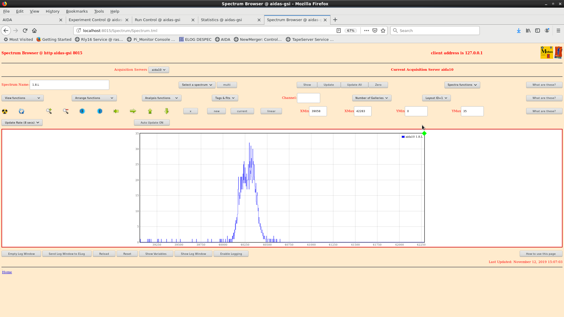Screen dimensions: 564x317
Task: Click the blue double down-arrow icon
Action: [x=82, y=111]
